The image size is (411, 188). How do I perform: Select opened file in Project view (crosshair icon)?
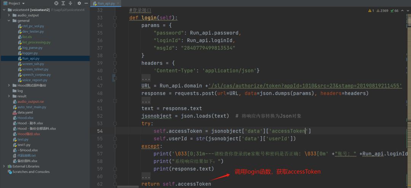(56, 3)
